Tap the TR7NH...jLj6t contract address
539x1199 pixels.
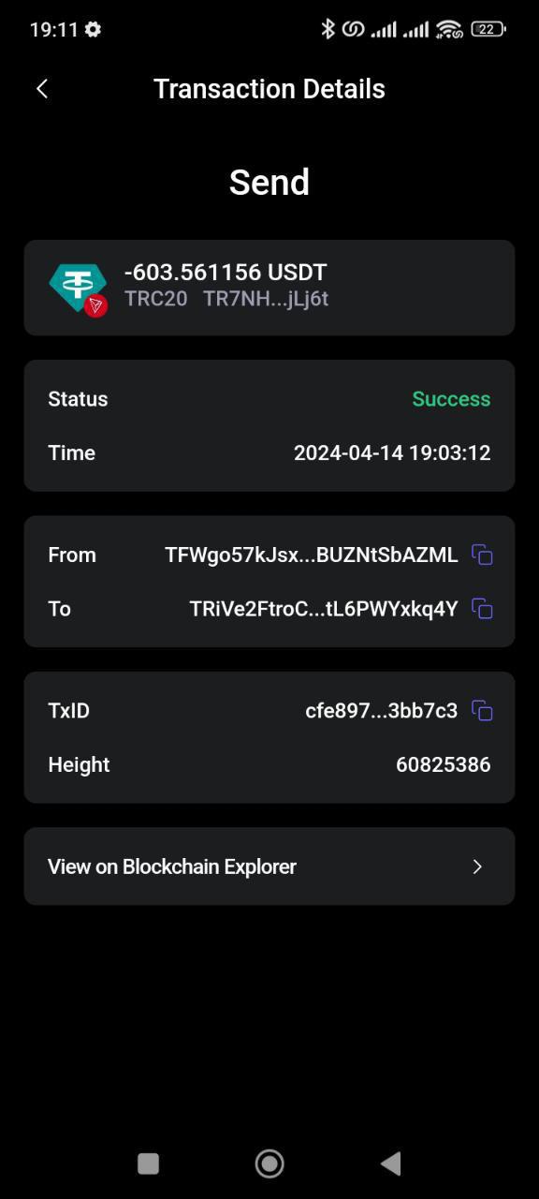click(266, 300)
